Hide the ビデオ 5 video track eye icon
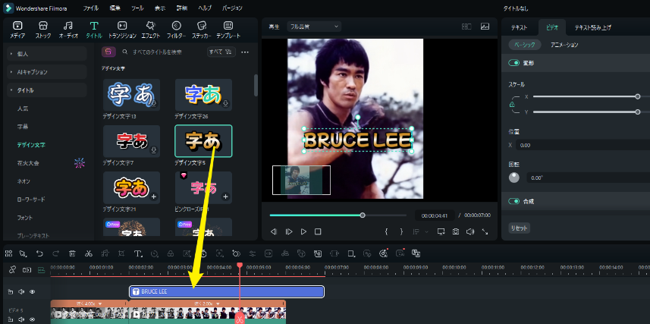Image resolution: width=650 pixels, height=324 pixels. point(32,319)
